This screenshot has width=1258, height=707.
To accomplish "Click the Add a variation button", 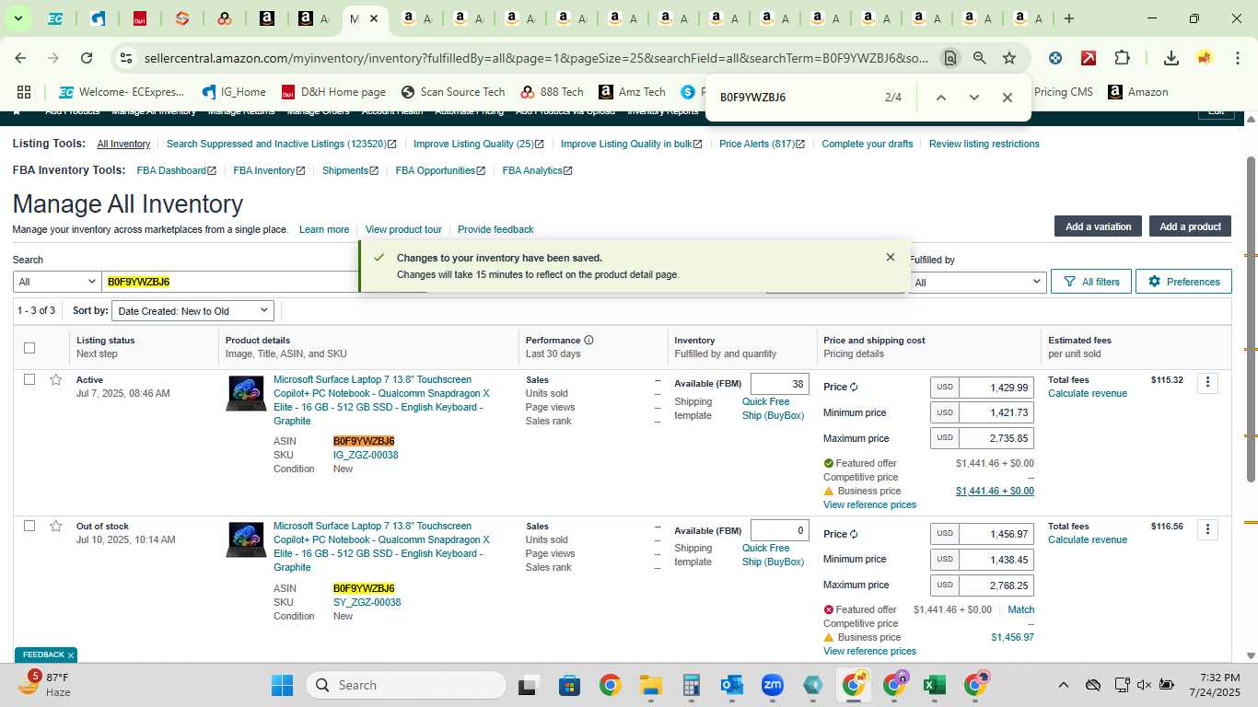I will 1098,226.
